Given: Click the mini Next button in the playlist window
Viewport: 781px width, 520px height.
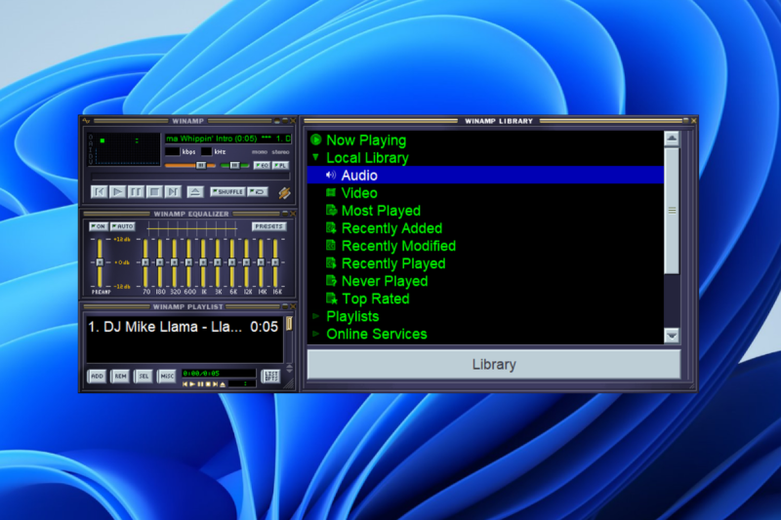Looking at the screenshot, I should [x=215, y=384].
